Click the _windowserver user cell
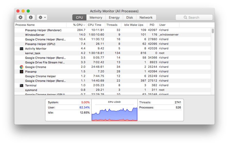 point(169,35)
